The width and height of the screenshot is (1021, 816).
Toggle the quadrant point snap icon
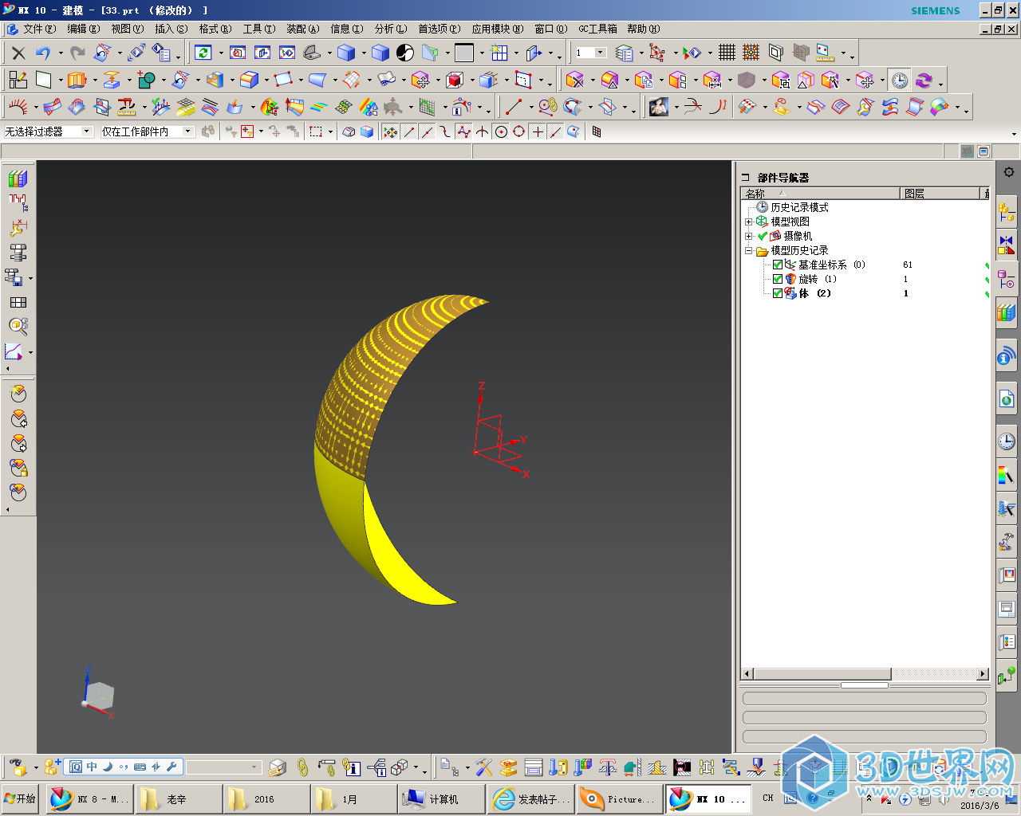(519, 132)
